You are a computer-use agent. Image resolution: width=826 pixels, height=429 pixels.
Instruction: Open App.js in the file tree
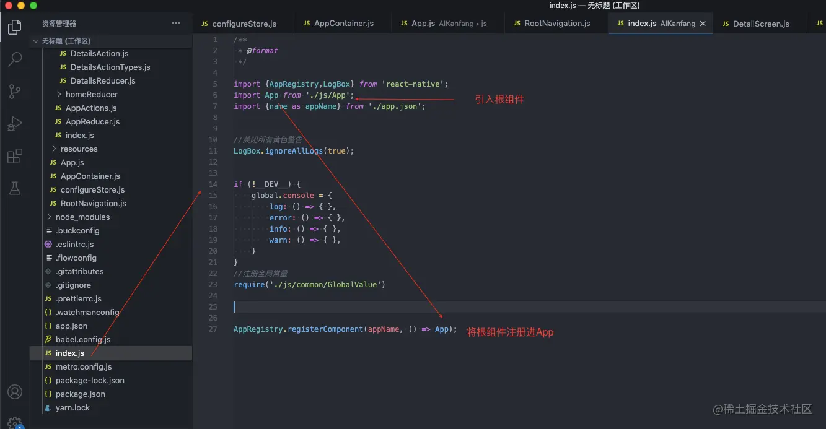pos(112,162)
